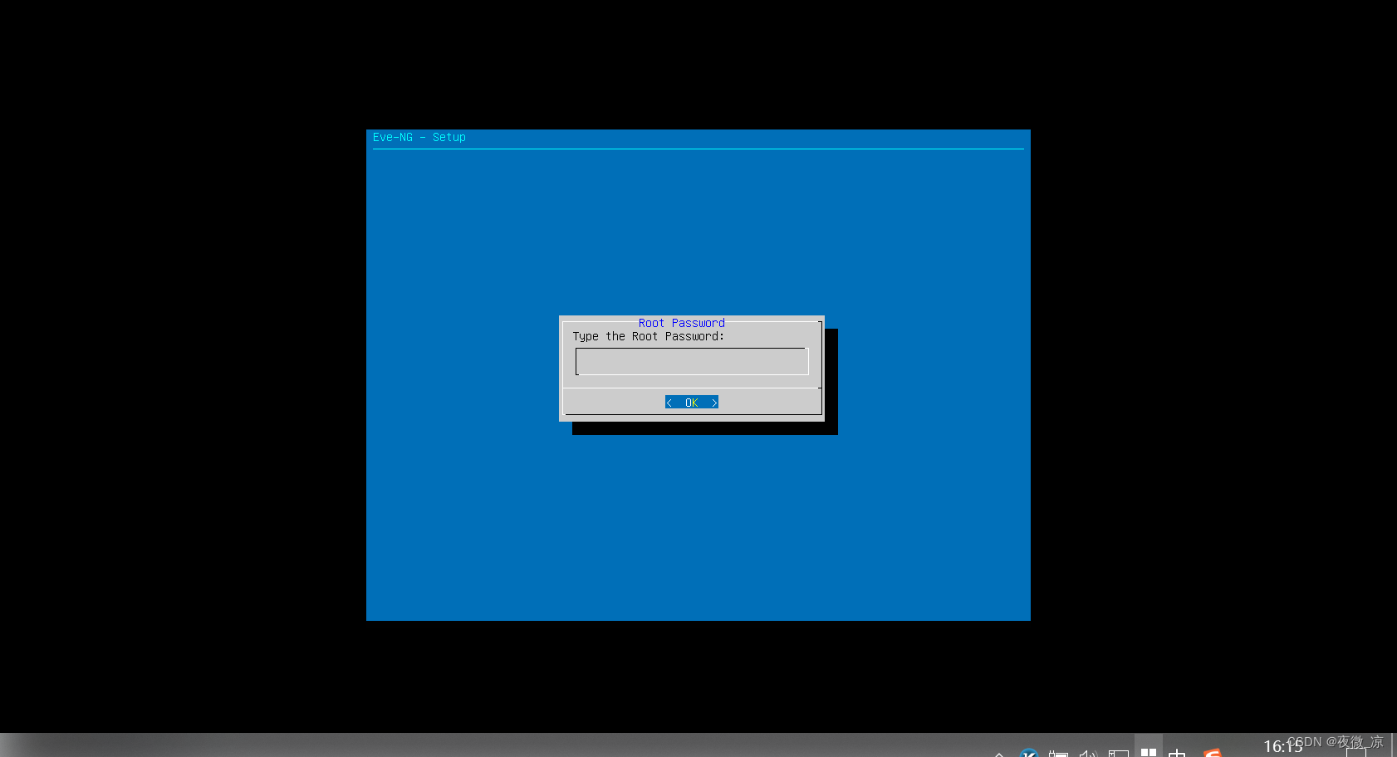The width and height of the screenshot is (1397, 757).
Task: Focus the Root Password input field
Action: 692,362
